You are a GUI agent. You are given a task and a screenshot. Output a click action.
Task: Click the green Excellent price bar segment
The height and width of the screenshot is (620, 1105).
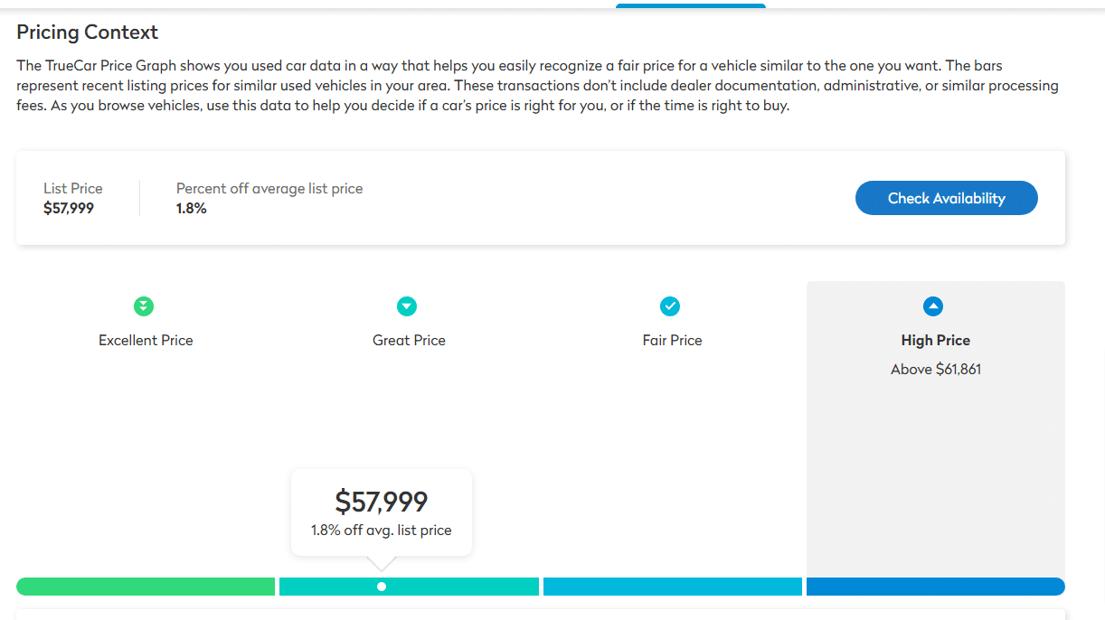click(x=146, y=587)
